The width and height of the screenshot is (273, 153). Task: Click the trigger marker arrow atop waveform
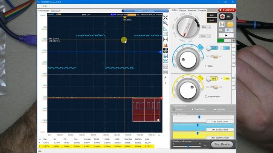[125, 17]
